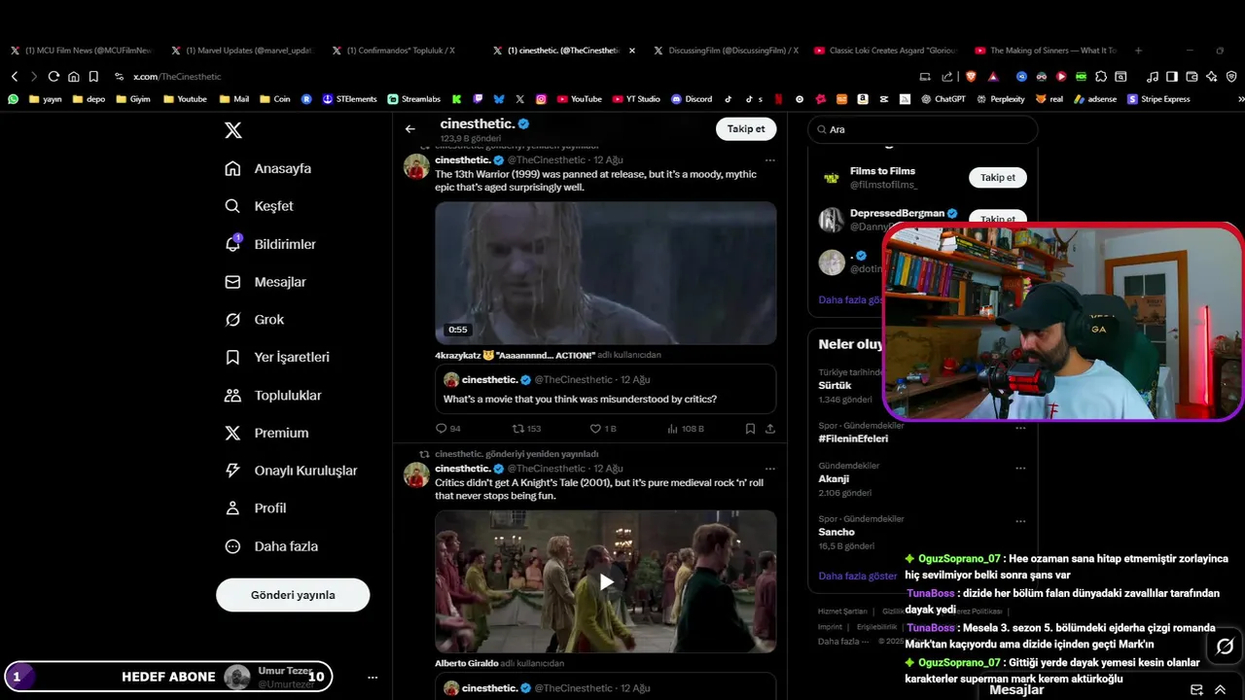1245x700 pixels.
Task: Click the Gönderi yayınla button
Action: (293, 595)
